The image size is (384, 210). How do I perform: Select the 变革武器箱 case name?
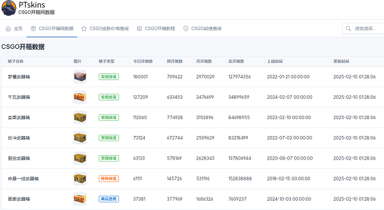pos(19,117)
